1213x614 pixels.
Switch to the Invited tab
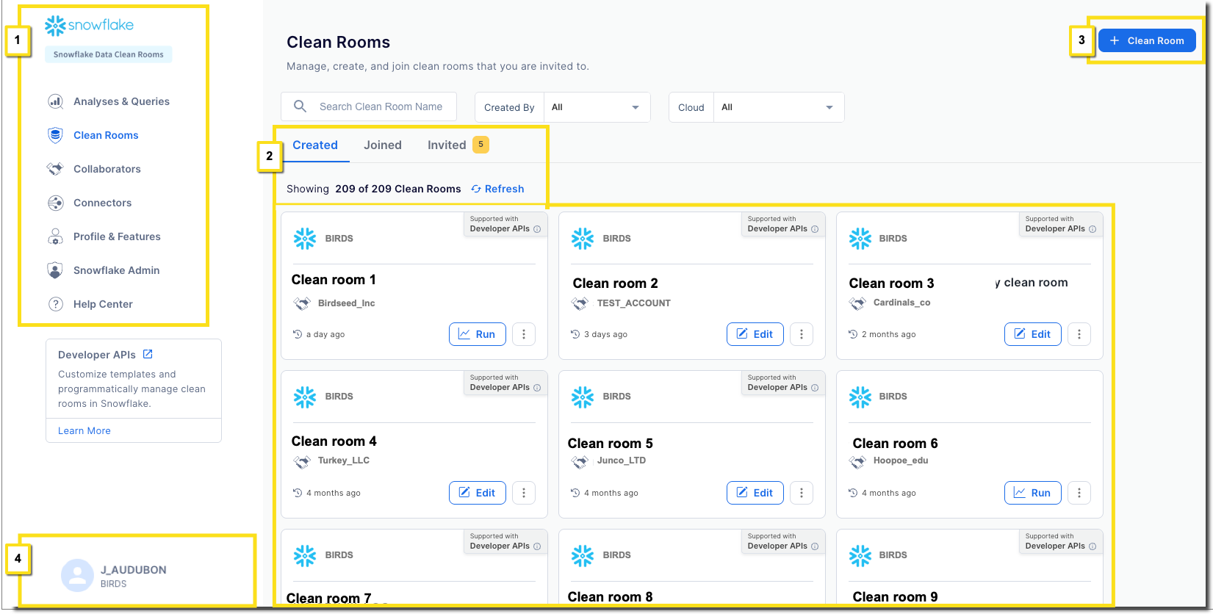point(447,145)
